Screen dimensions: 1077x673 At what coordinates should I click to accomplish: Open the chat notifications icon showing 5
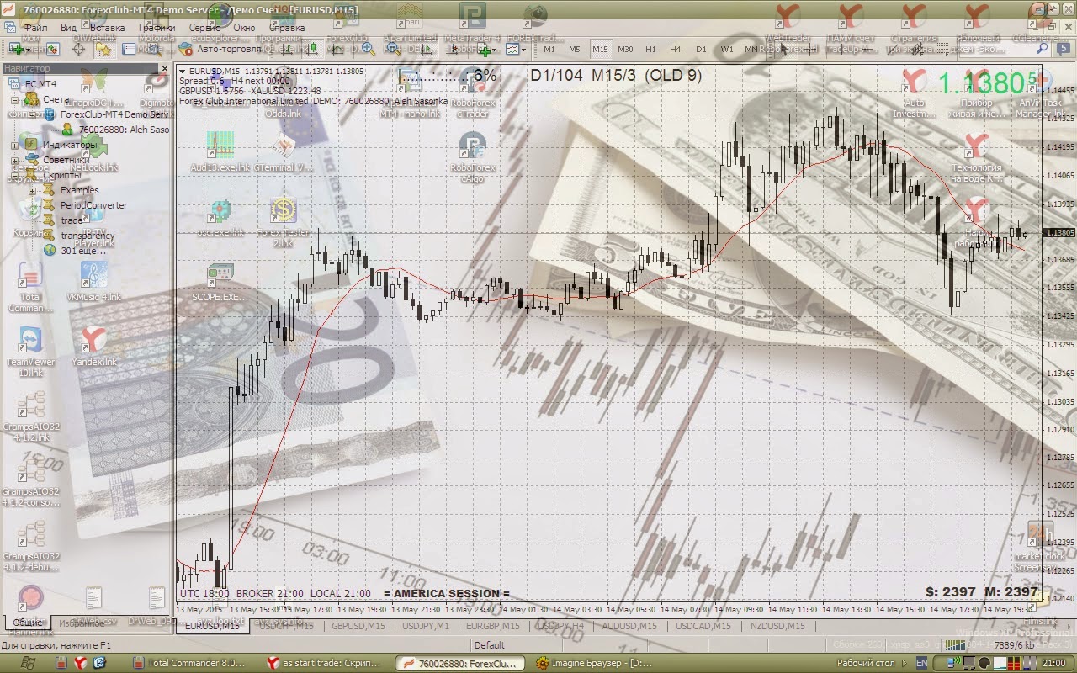tap(1063, 49)
